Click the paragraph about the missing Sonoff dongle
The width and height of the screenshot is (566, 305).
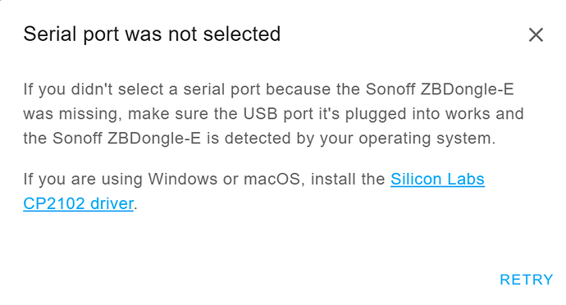point(273,114)
